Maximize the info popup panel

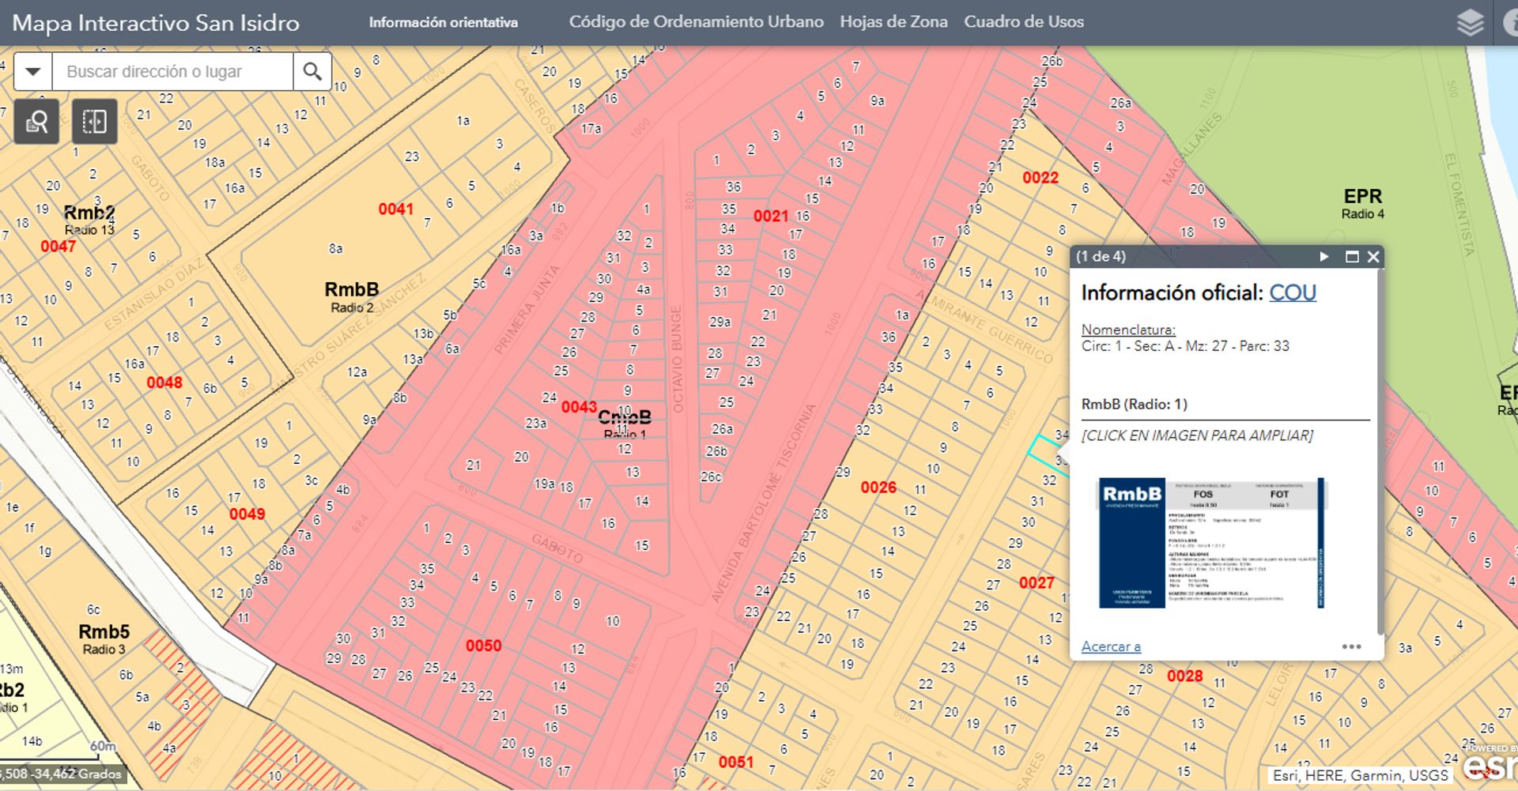tap(1351, 257)
